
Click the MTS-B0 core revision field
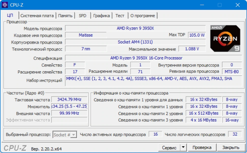click(232, 72)
